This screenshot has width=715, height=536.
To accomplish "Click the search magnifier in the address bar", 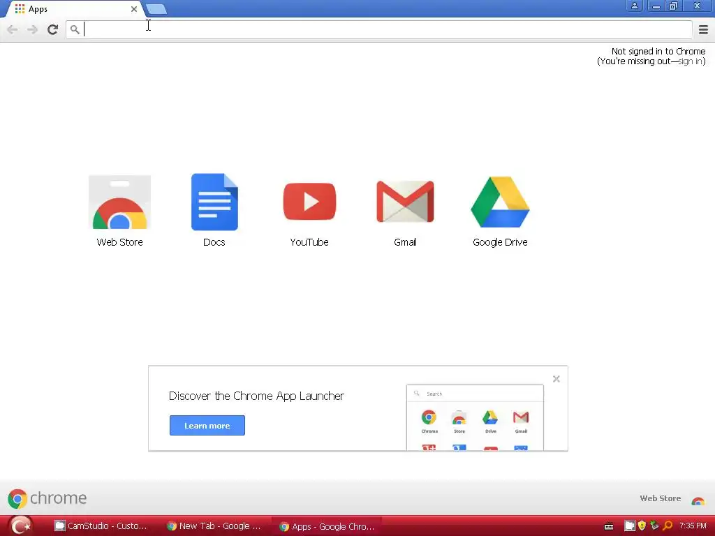I will coord(75,29).
